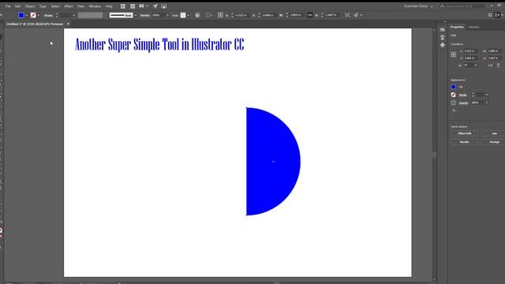Viewport: 505px width, 284px height.
Task: Click the Isolate Selected Object icon
Action: pyautogui.click(x=347, y=15)
